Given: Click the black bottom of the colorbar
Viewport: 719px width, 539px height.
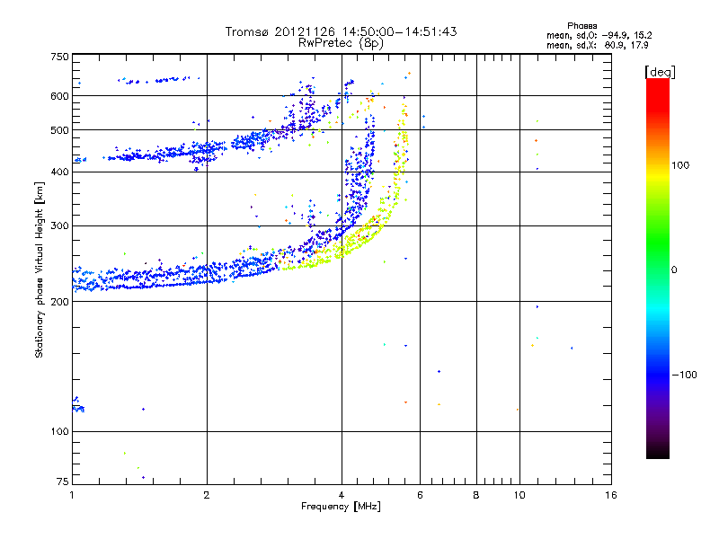Looking at the screenshot, I should click(x=658, y=452).
